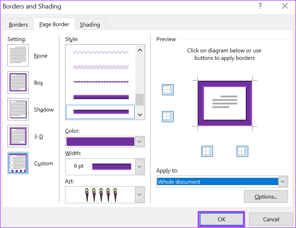Expand the Apply to dropdown

click(x=283, y=182)
